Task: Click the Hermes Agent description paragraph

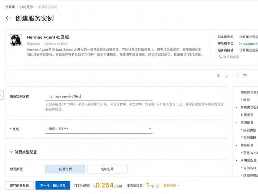Action: pos(115,52)
